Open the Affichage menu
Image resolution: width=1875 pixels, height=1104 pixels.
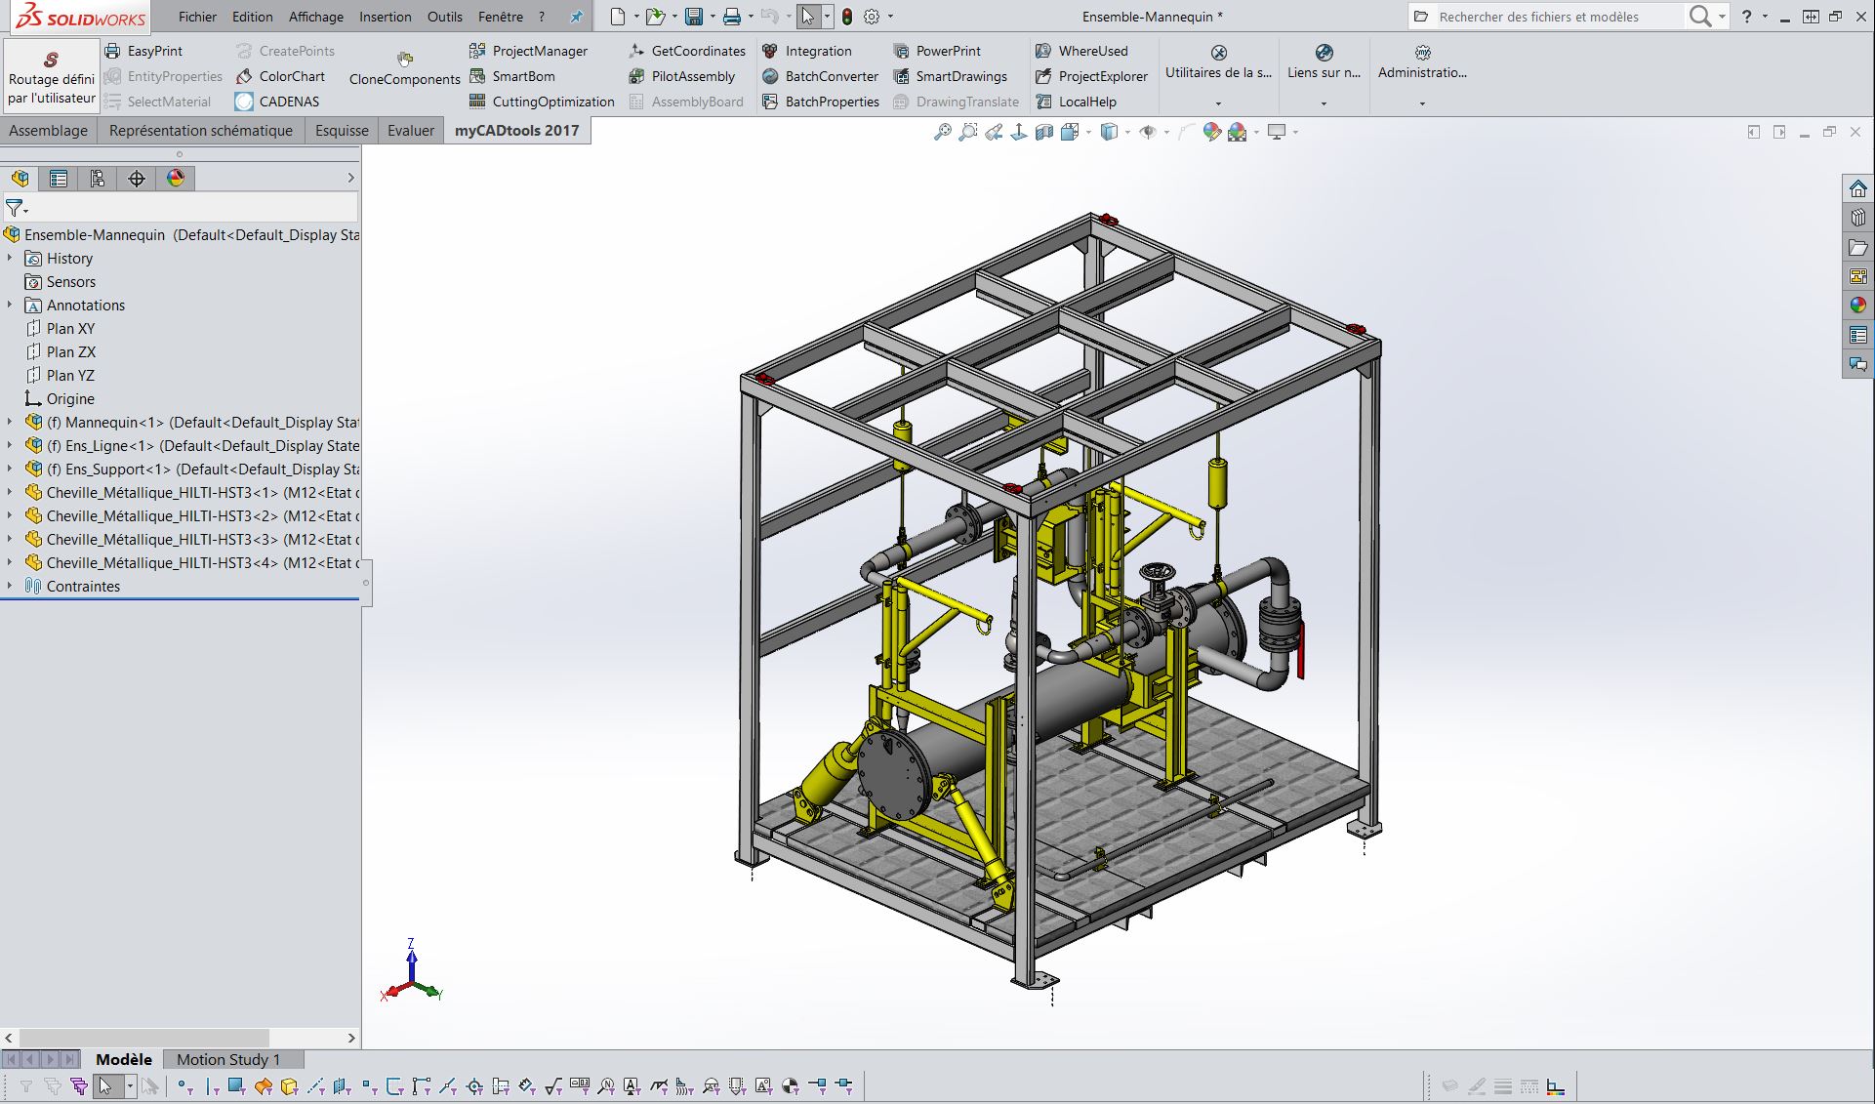point(316,17)
